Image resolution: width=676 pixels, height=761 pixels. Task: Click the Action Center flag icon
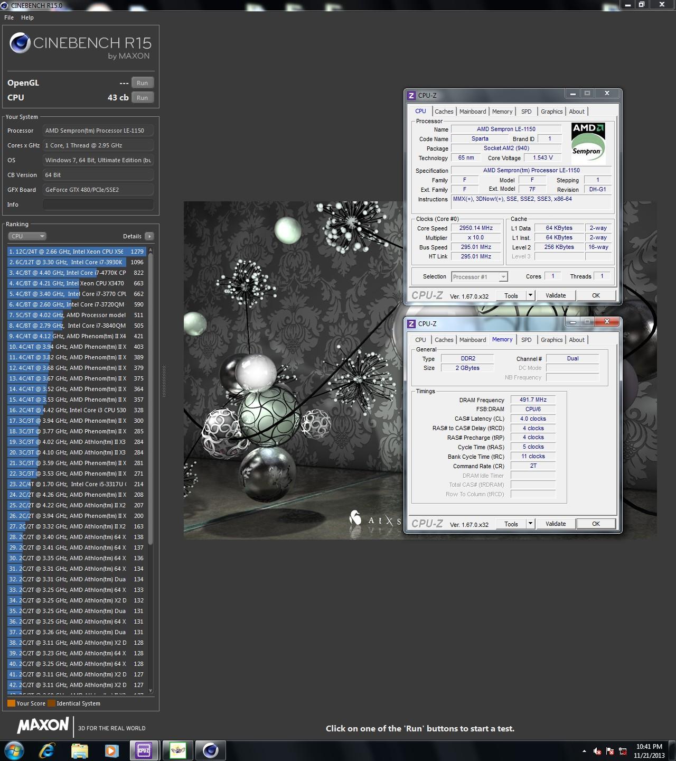tap(610, 751)
